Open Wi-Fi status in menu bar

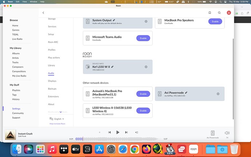click(211, 1)
